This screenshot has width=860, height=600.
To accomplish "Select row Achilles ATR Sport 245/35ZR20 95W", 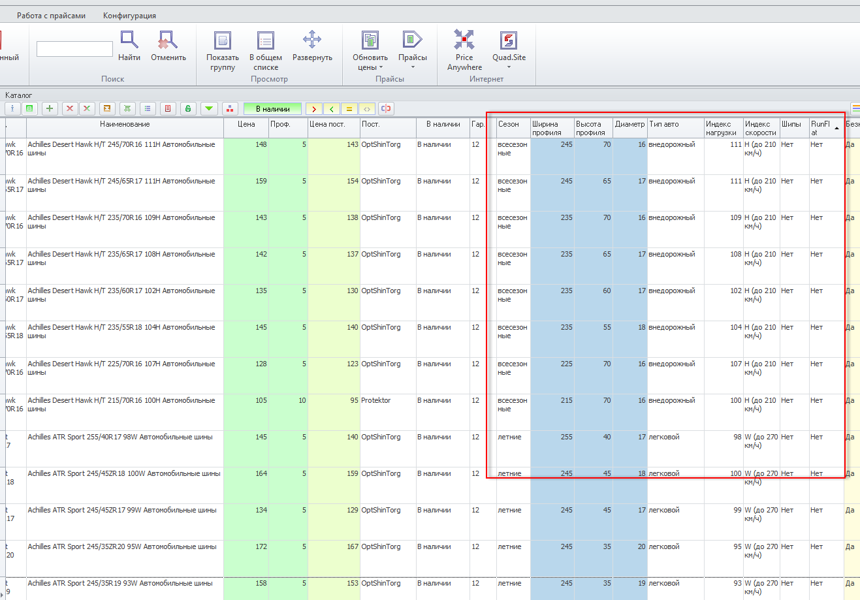I will pyautogui.click(x=430, y=558).
